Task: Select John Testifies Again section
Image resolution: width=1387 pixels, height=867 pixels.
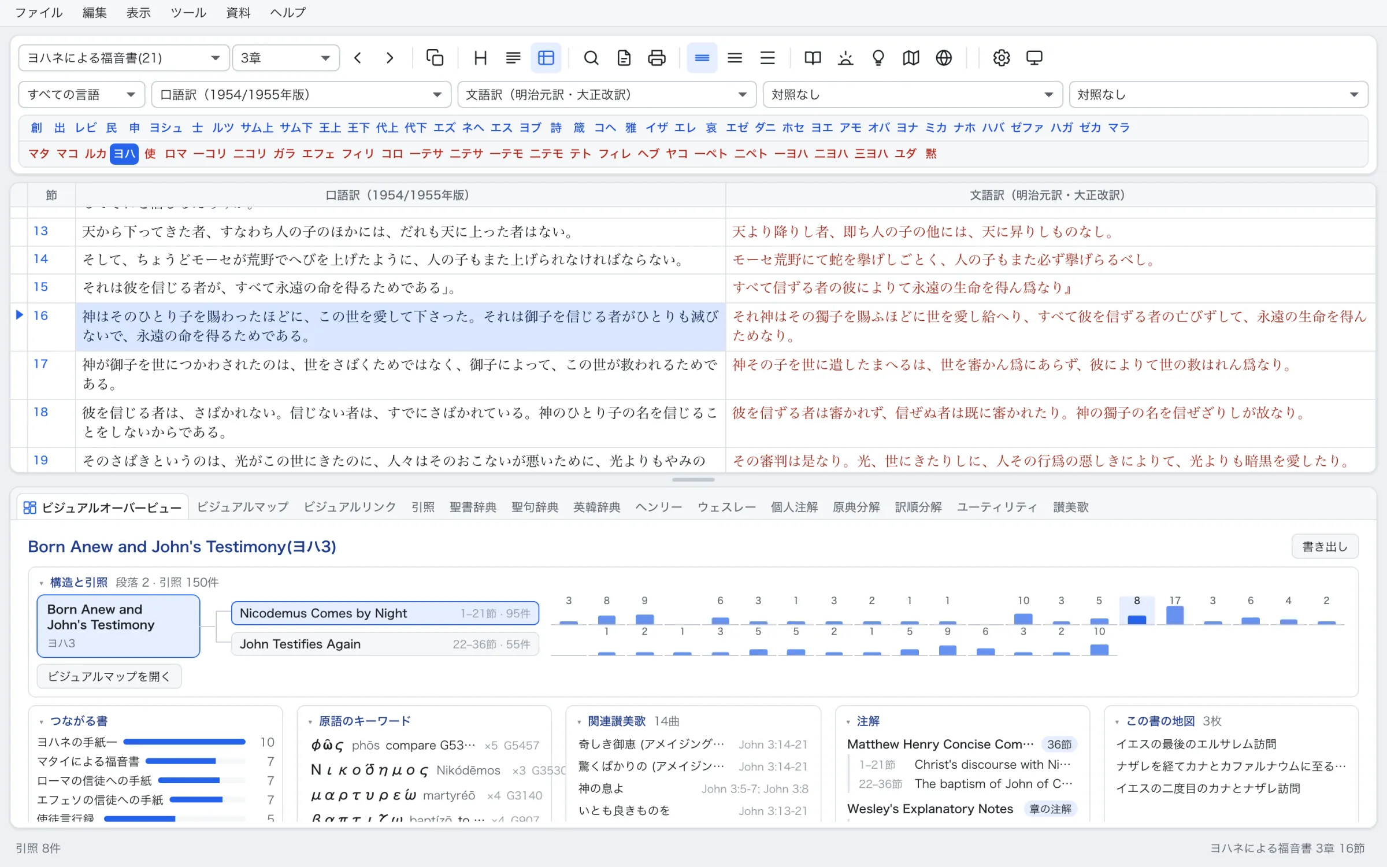Action: tap(385, 644)
